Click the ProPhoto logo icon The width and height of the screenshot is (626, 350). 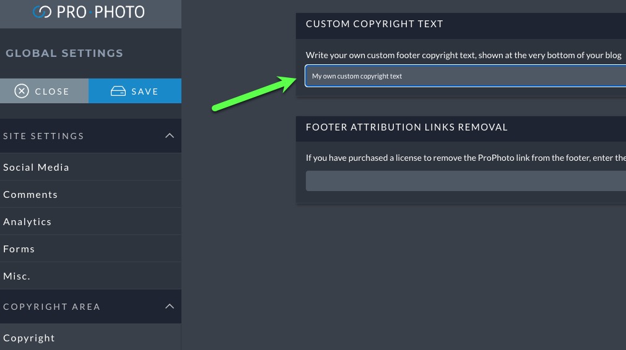42,12
